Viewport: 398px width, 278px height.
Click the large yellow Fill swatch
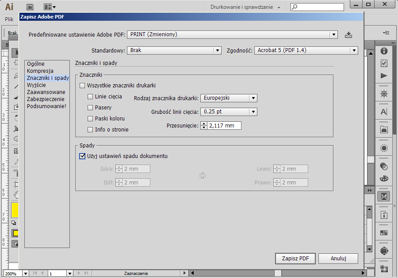pyautogui.click(x=15, y=210)
